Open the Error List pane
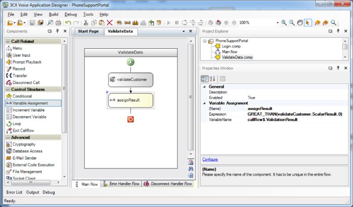The height and width of the screenshot is (207, 353). 14,192
